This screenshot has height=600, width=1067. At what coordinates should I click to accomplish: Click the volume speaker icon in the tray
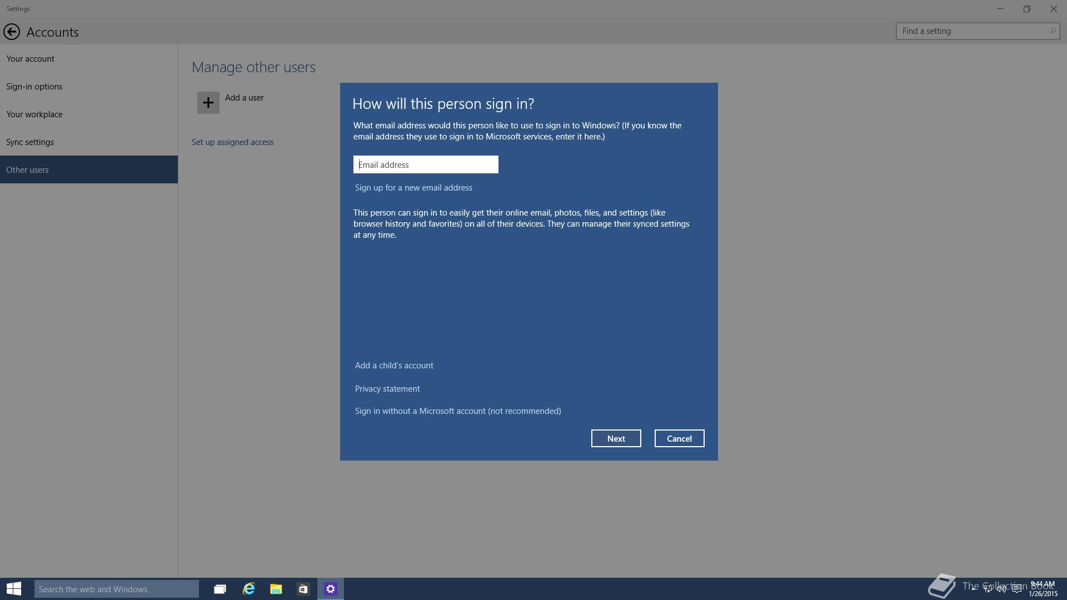point(1001,589)
